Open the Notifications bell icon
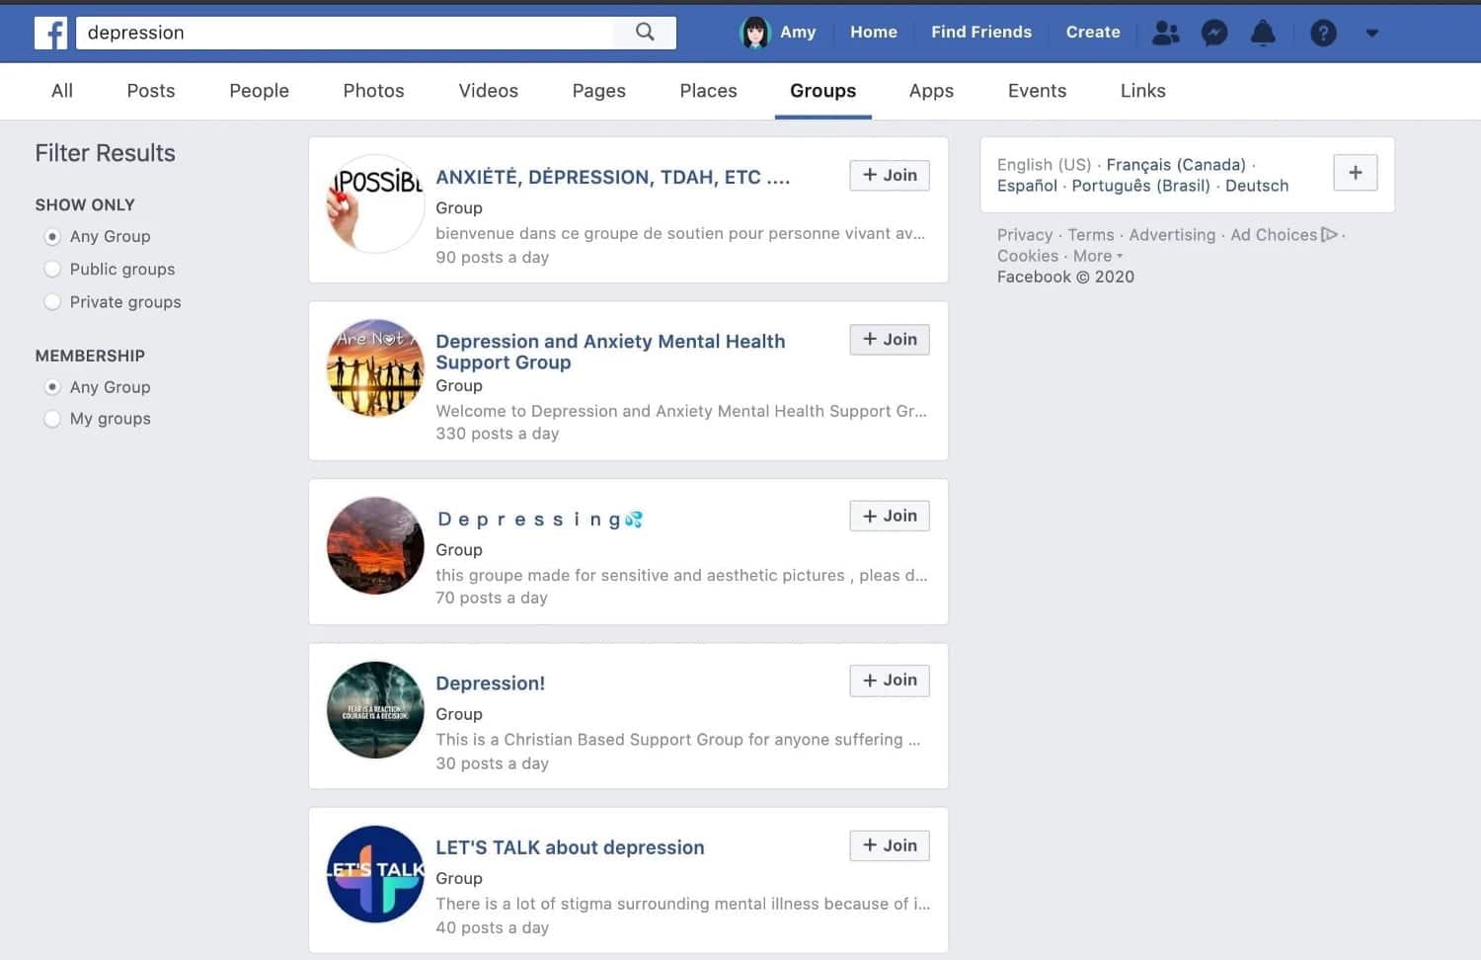 pos(1263,33)
